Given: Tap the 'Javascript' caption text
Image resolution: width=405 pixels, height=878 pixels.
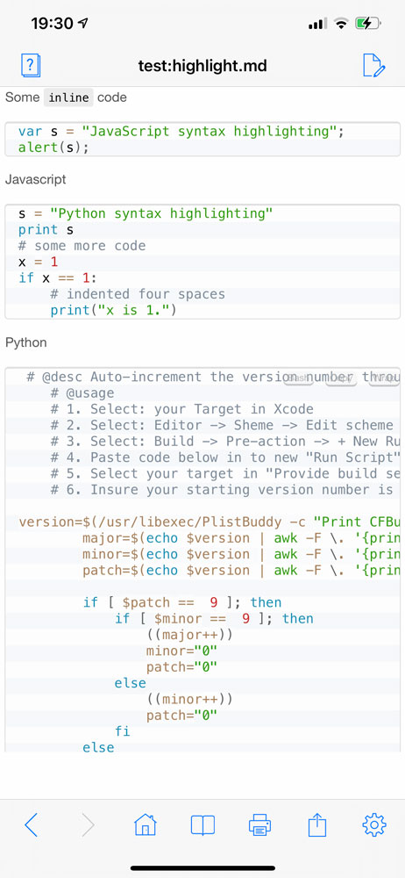Looking at the screenshot, I should coord(35,180).
